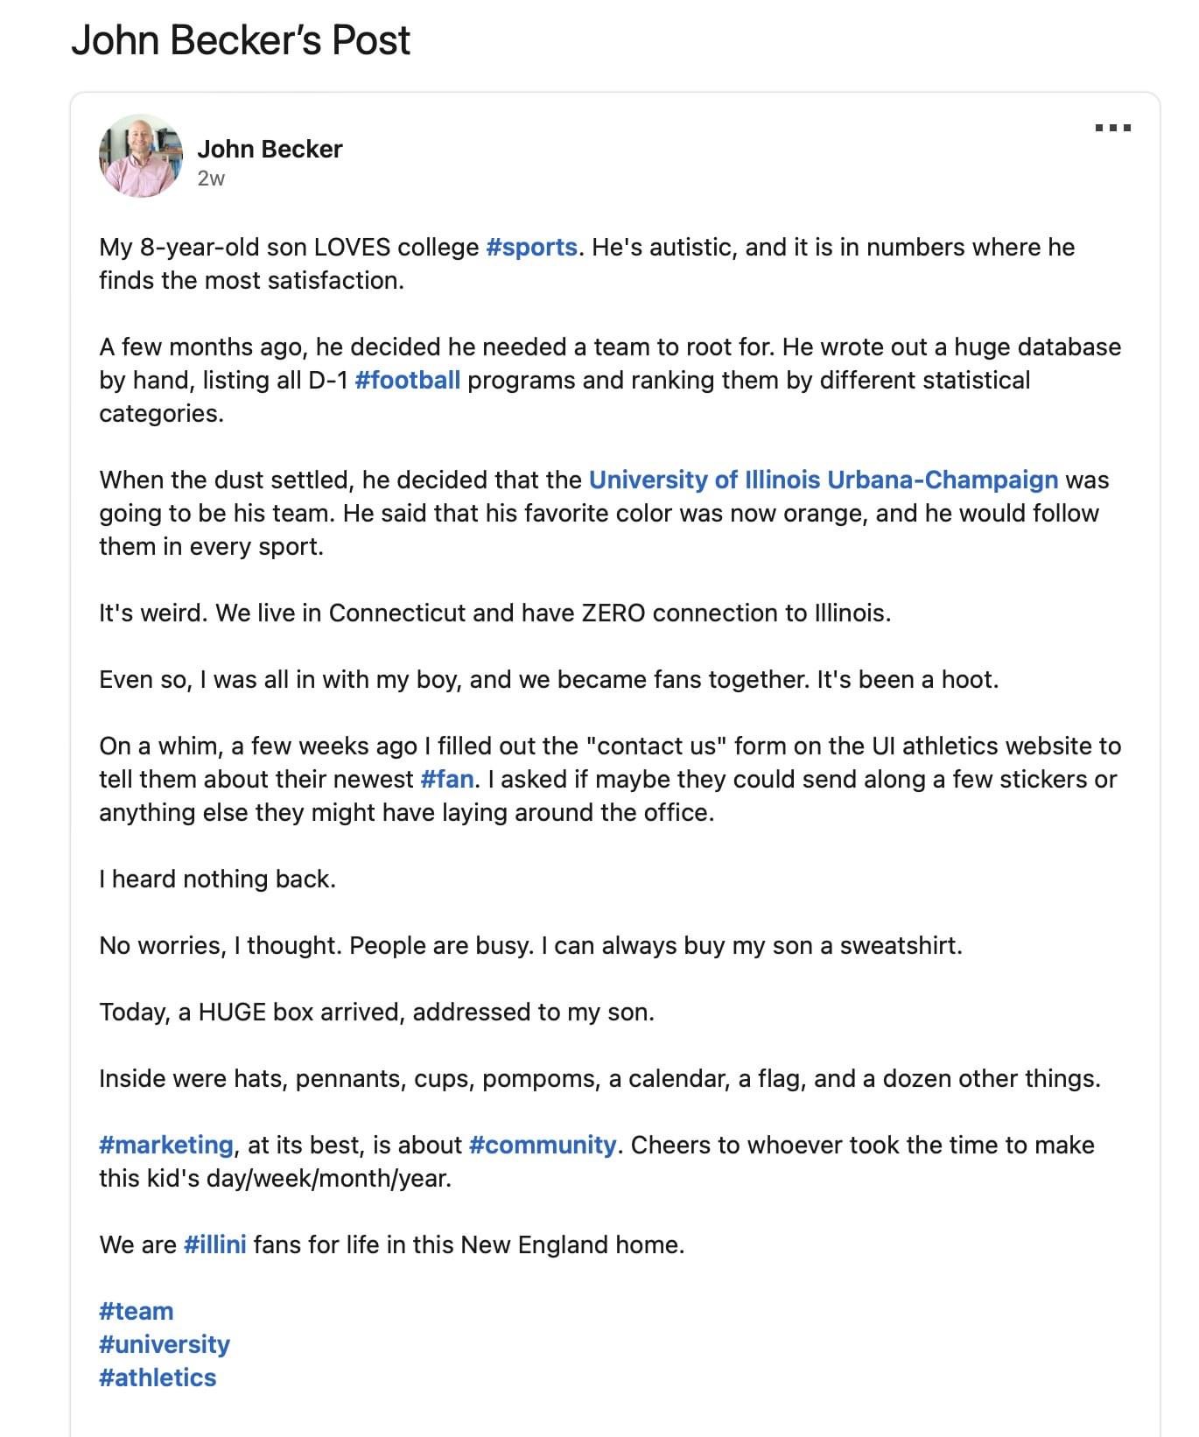Click the #marketing hashtag

(x=165, y=1145)
